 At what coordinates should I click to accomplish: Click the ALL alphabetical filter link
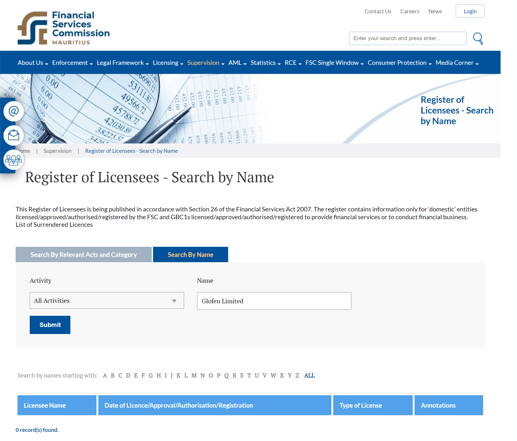[310, 375]
